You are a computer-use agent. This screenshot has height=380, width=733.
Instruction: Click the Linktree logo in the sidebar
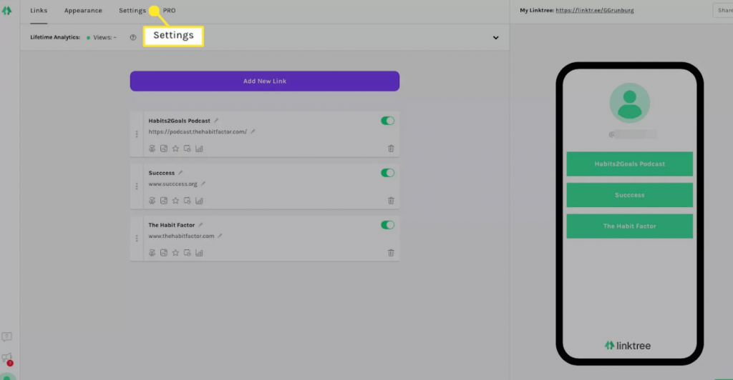(6, 10)
